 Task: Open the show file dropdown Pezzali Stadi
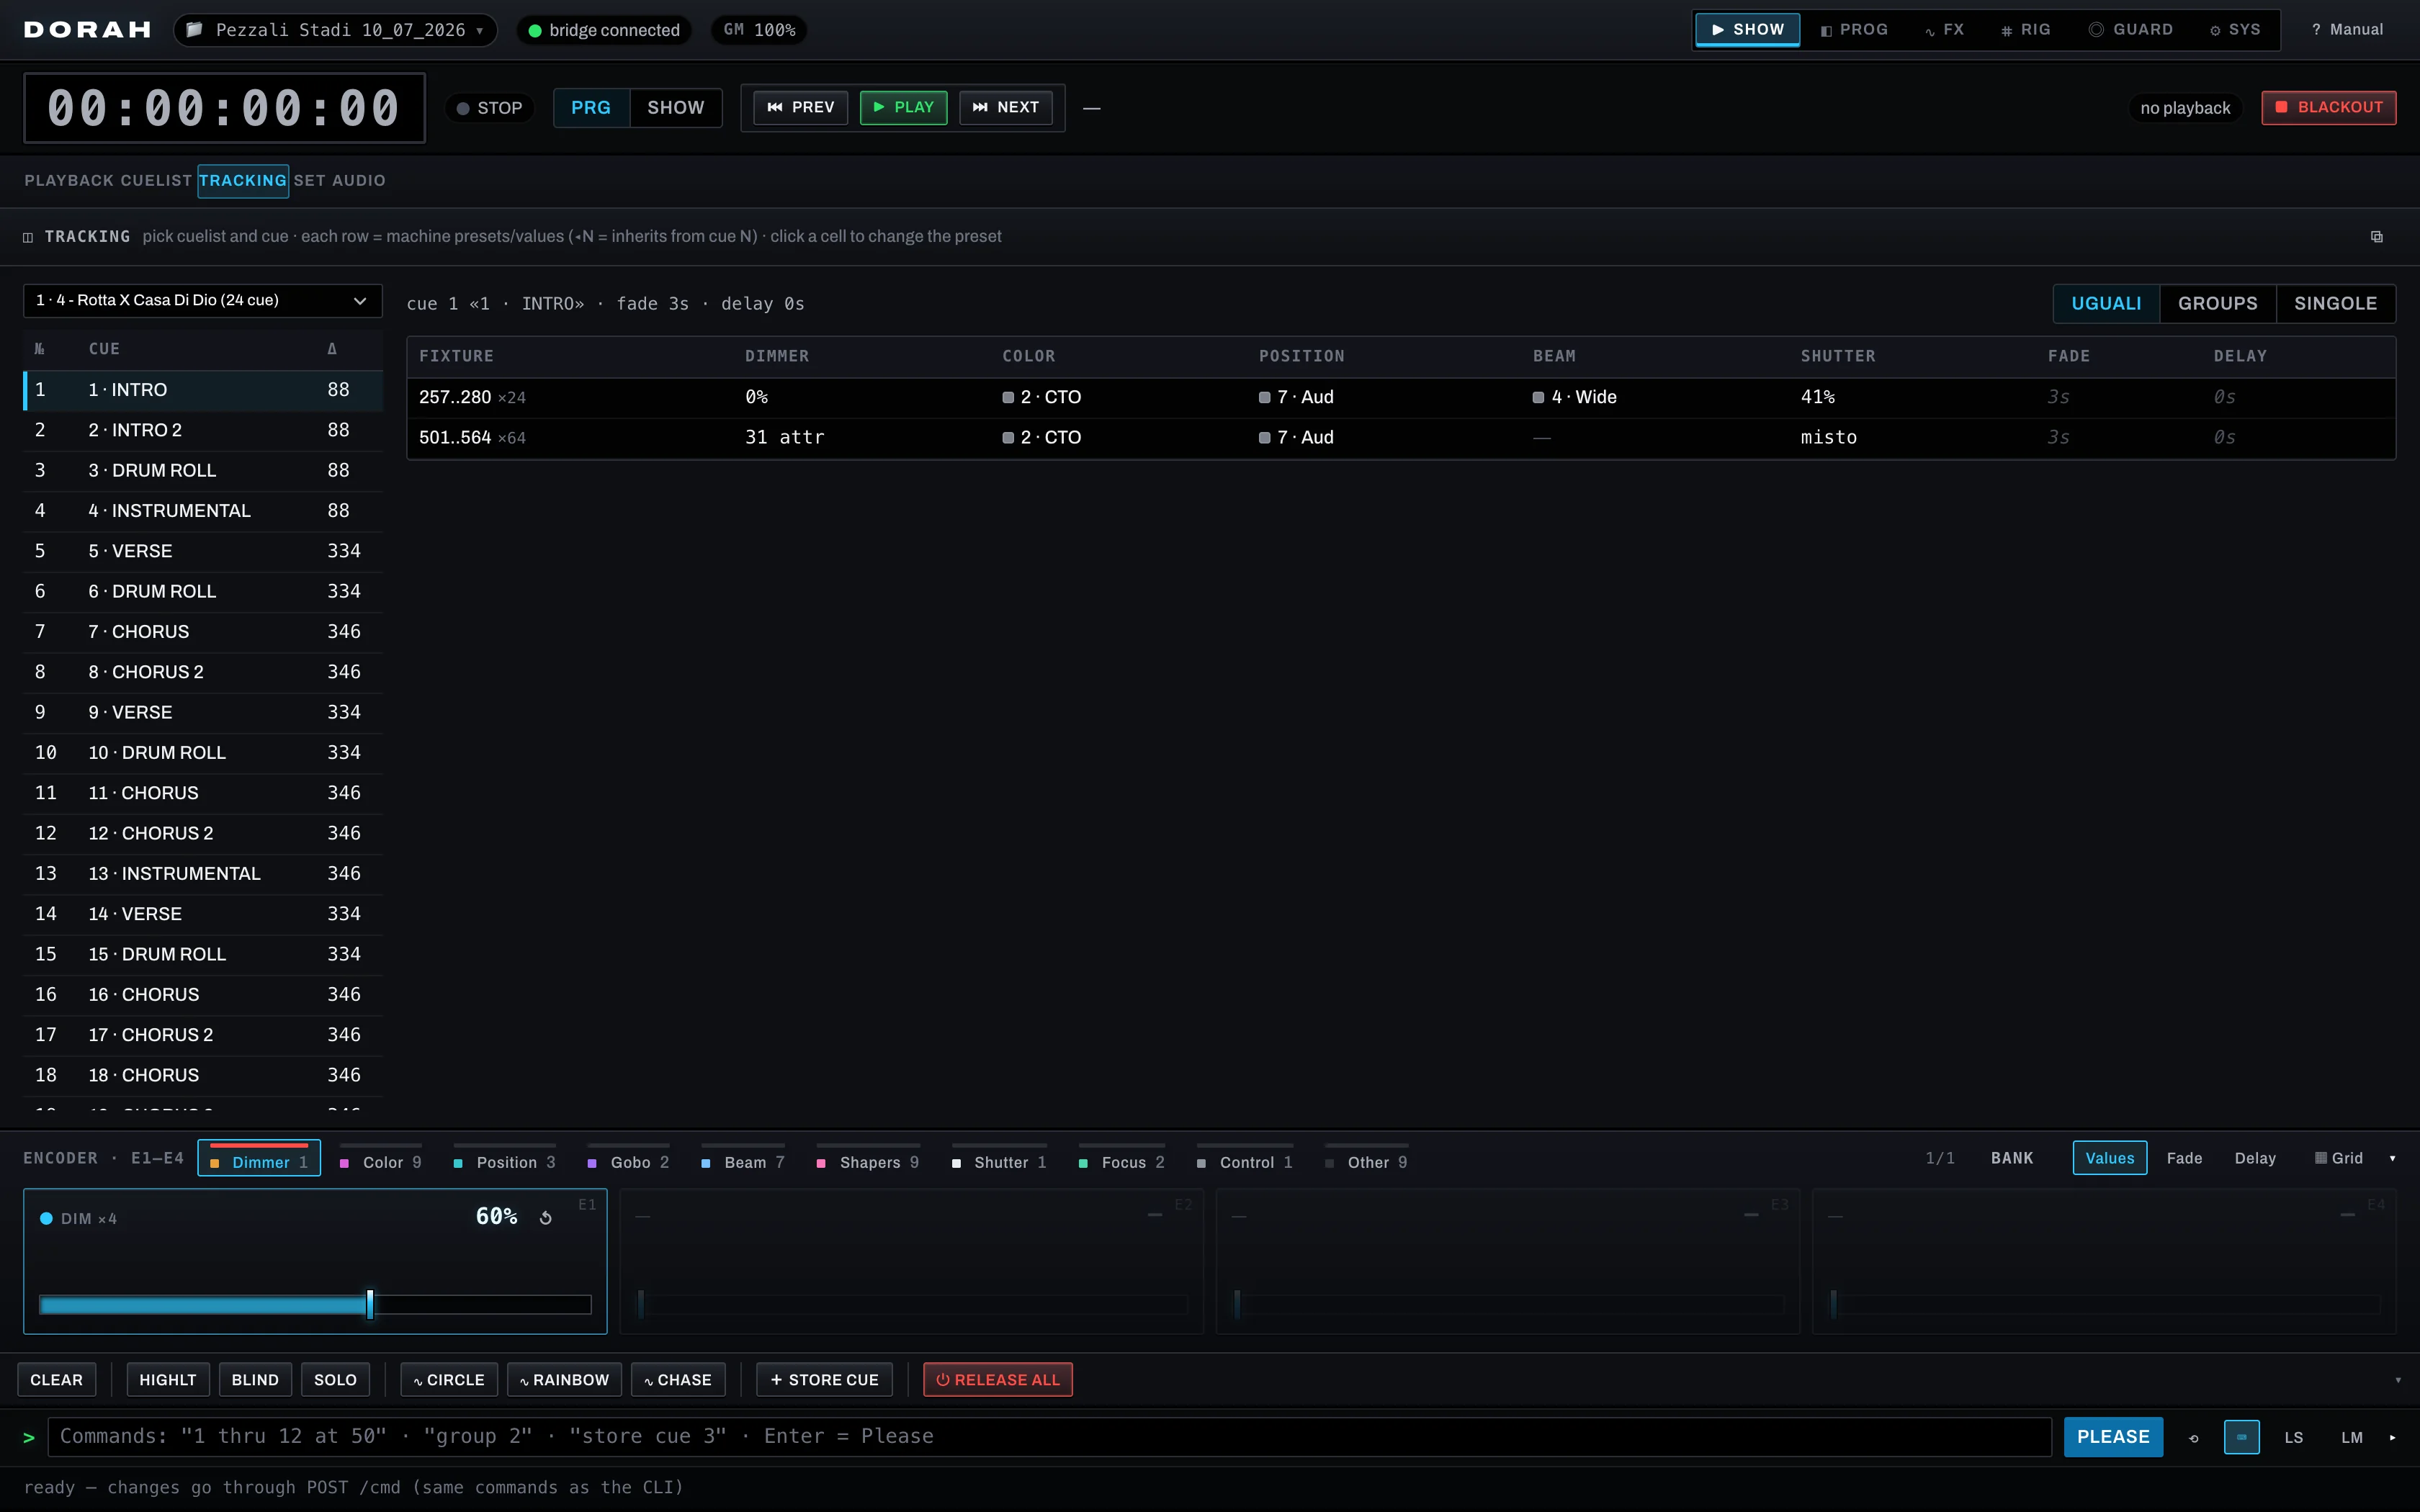pyautogui.click(x=335, y=30)
